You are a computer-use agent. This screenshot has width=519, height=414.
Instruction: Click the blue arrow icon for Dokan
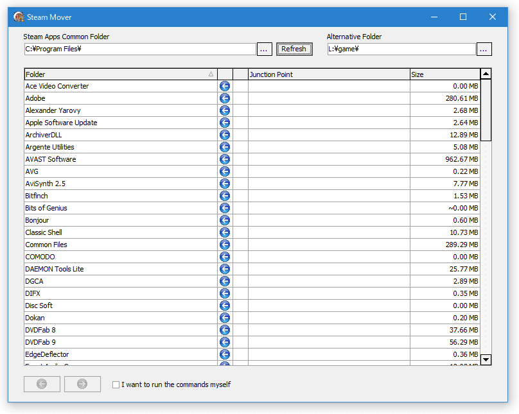pyautogui.click(x=225, y=318)
